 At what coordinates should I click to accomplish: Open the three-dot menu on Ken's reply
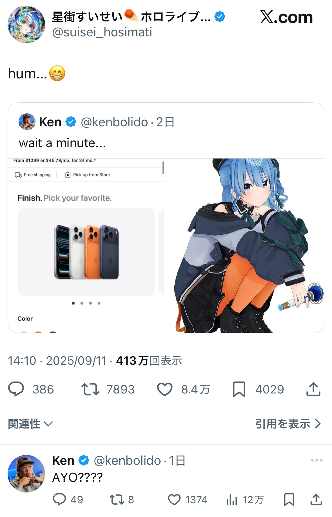(317, 460)
